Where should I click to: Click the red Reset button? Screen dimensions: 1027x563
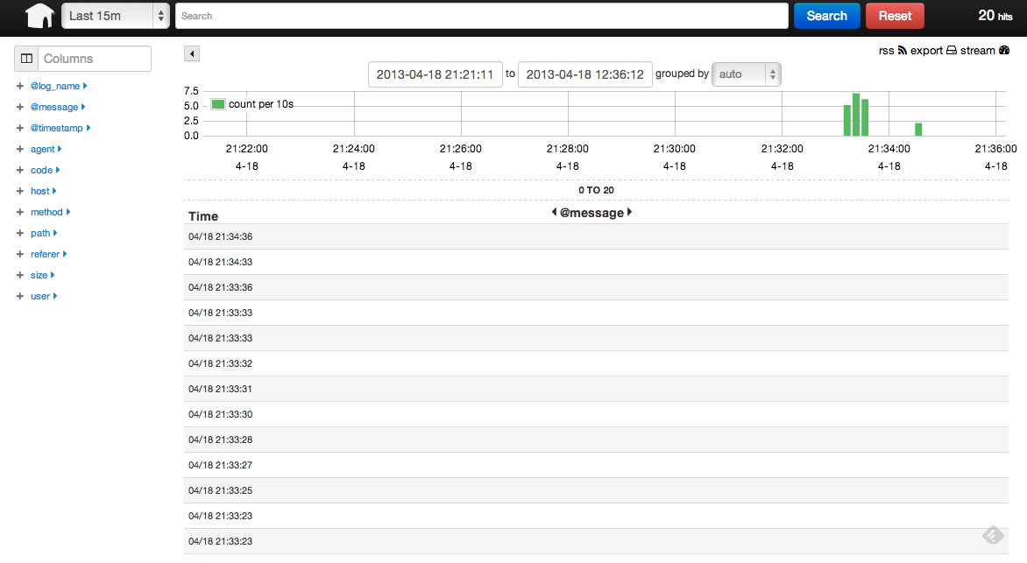tap(894, 15)
